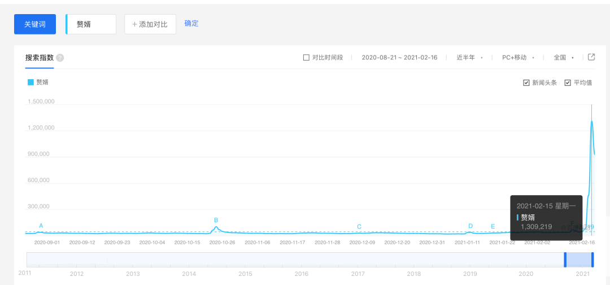Toggle the 赘婿 legend color swatch

[30, 82]
